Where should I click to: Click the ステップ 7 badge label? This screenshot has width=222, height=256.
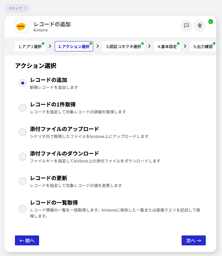pos(17,8)
